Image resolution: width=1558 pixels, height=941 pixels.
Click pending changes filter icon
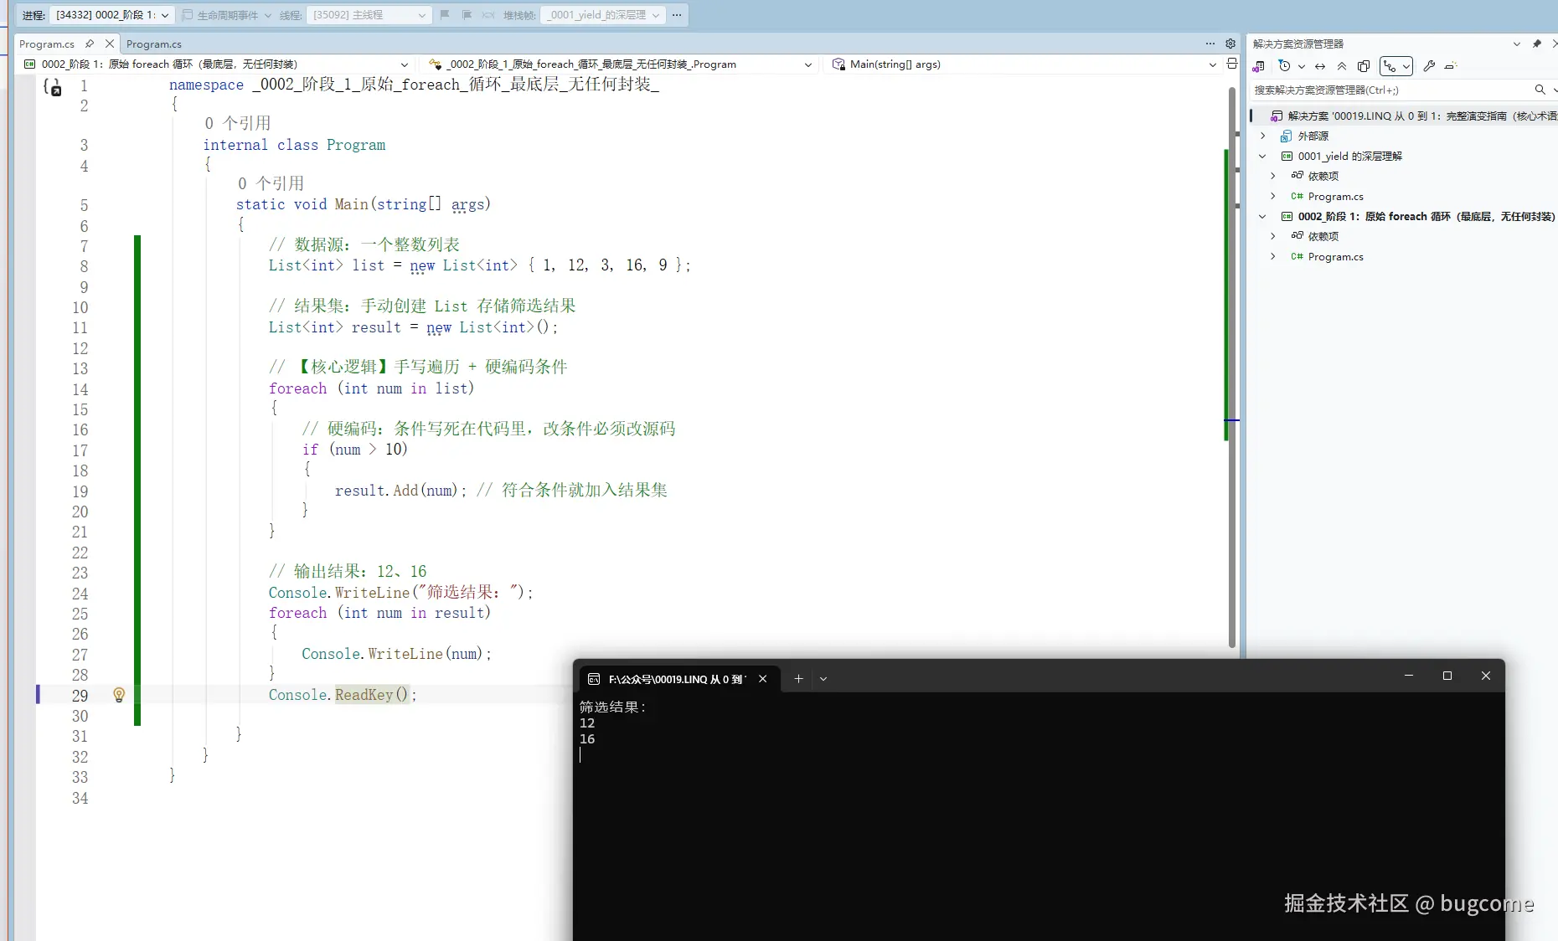click(1284, 66)
